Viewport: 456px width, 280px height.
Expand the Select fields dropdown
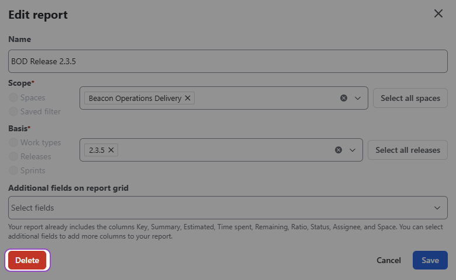pos(437,208)
